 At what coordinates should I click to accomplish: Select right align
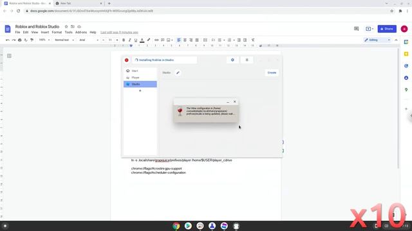coord(191,40)
